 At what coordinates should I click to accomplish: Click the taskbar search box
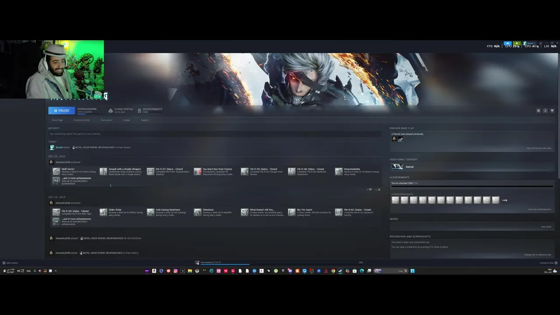[390, 271]
